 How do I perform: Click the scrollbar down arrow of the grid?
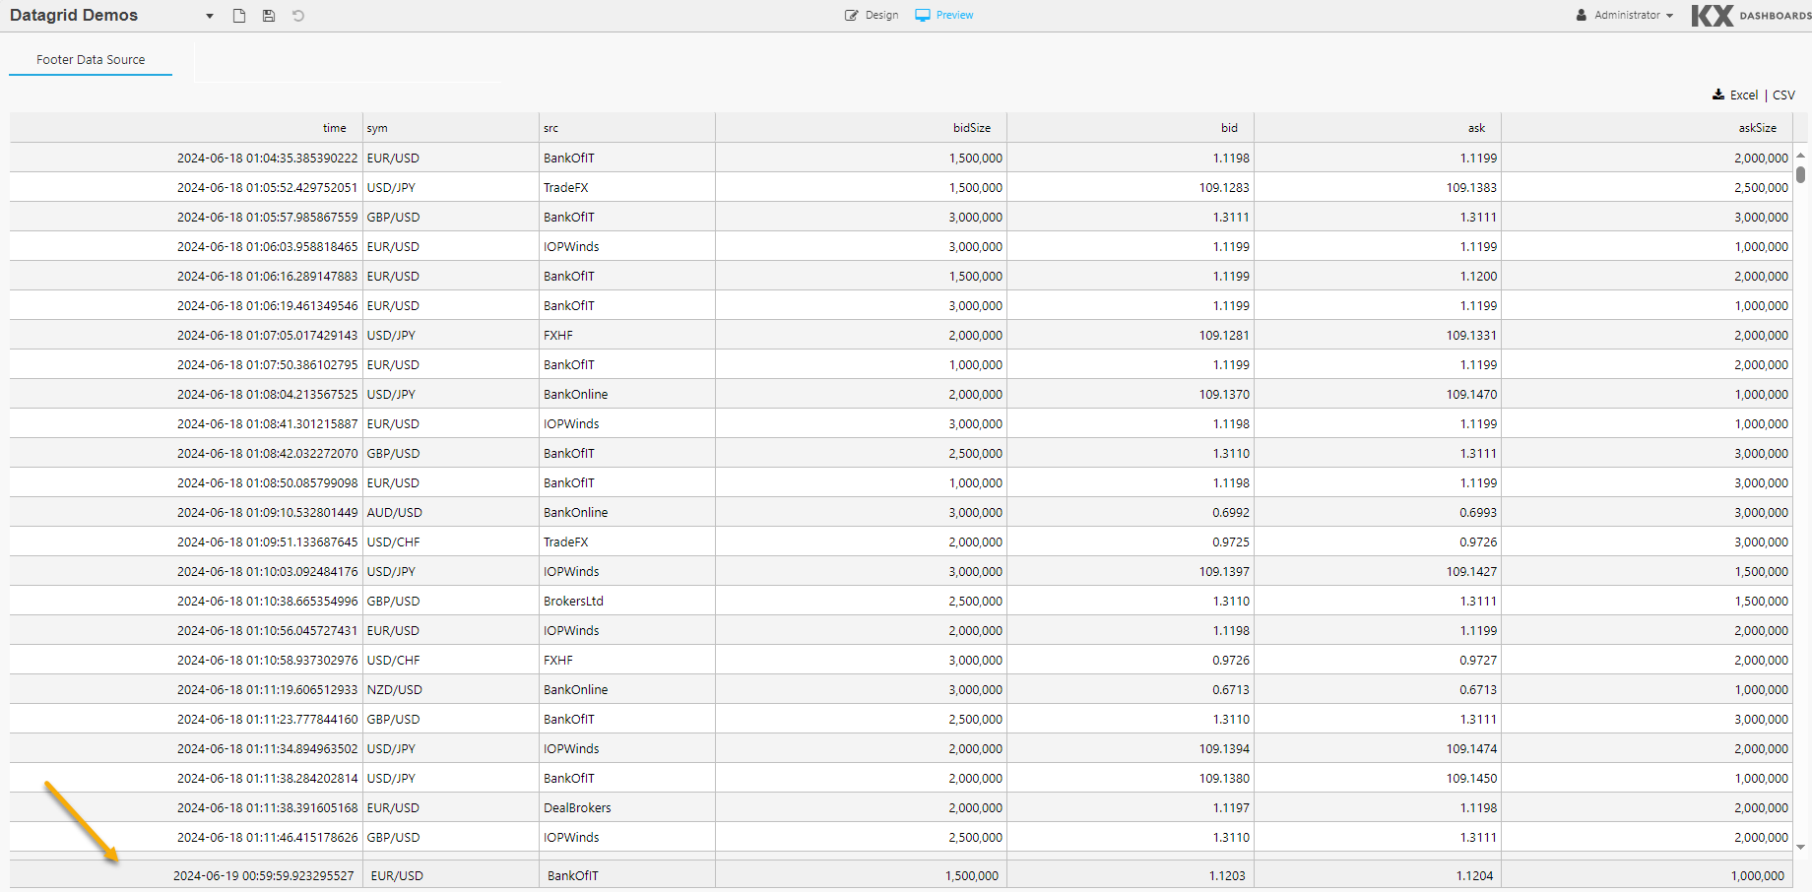click(x=1801, y=847)
